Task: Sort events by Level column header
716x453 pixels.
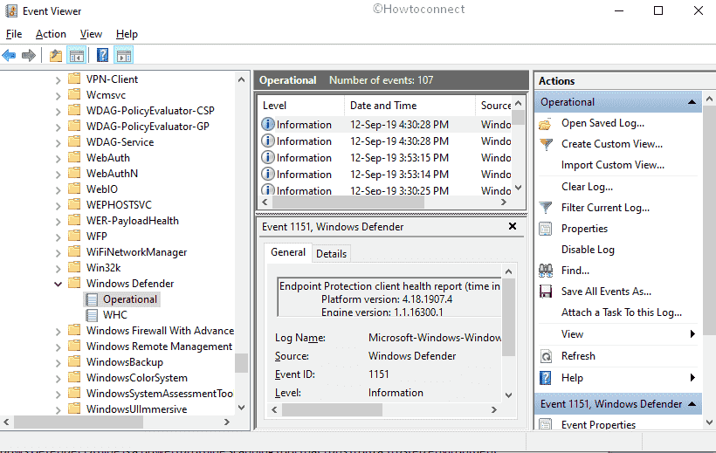Action: tap(300, 106)
